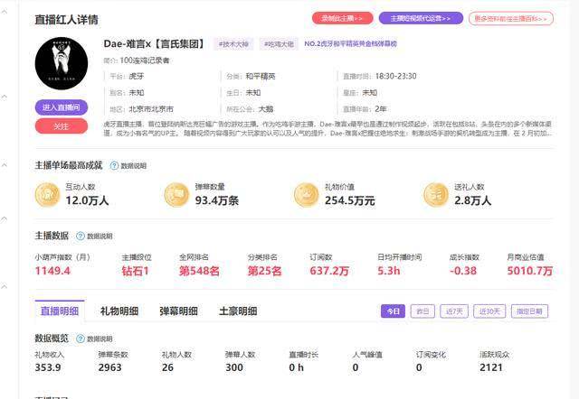
Task: Click the 主播短视频代运营 button
Action: [421, 18]
